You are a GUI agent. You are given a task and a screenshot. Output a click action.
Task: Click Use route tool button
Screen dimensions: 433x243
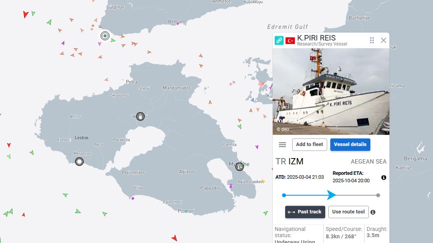(x=348, y=212)
